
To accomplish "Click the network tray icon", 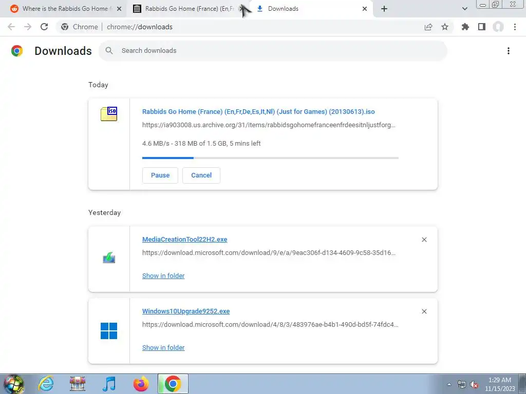I will [x=462, y=384].
